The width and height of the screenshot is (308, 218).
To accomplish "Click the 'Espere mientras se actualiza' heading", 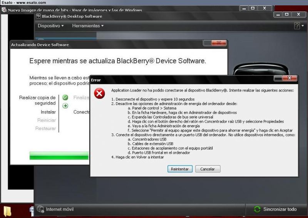I will (x=118, y=61).
